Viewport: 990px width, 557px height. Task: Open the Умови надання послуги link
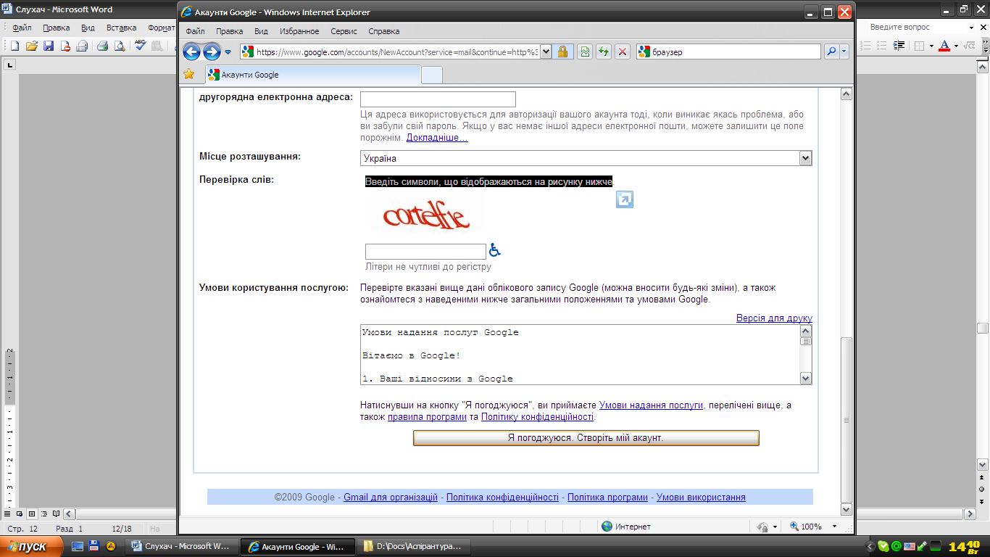click(x=651, y=405)
